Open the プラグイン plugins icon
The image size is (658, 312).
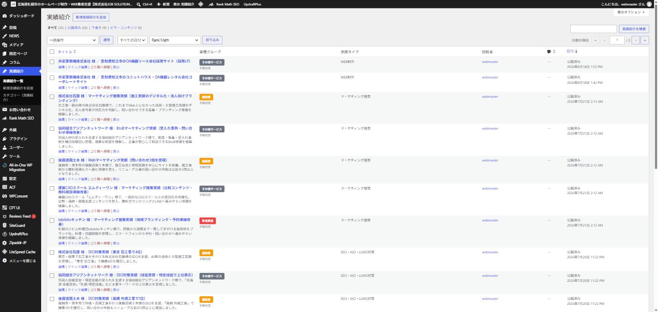[4, 139]
